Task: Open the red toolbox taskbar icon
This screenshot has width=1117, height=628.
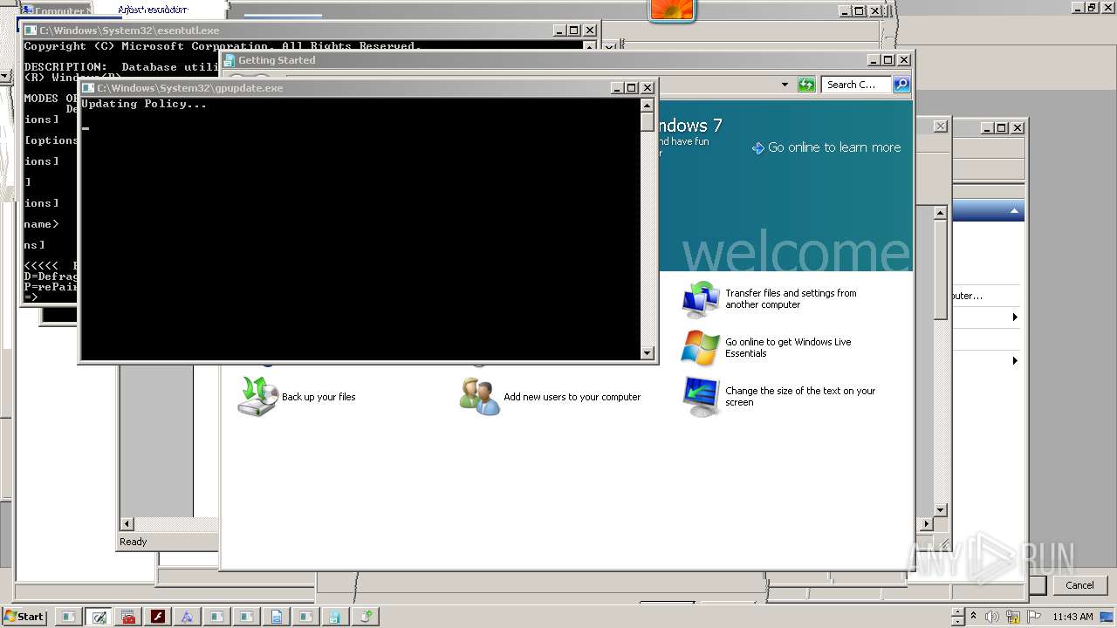Action: tap(128, 617)
